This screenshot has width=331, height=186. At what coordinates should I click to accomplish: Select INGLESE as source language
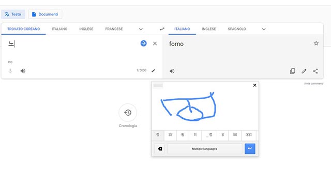pos(86,29)
